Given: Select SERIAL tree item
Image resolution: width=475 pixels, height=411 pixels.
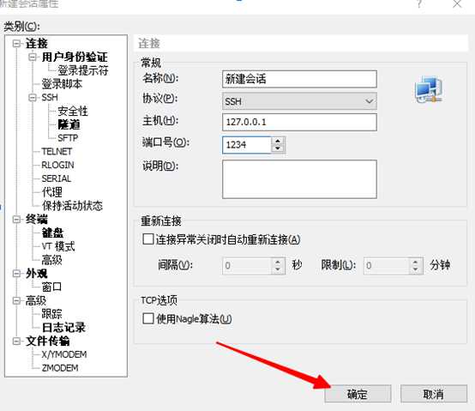Looking at the screenshot, I should pyautogui.click(x=57, y=178).
